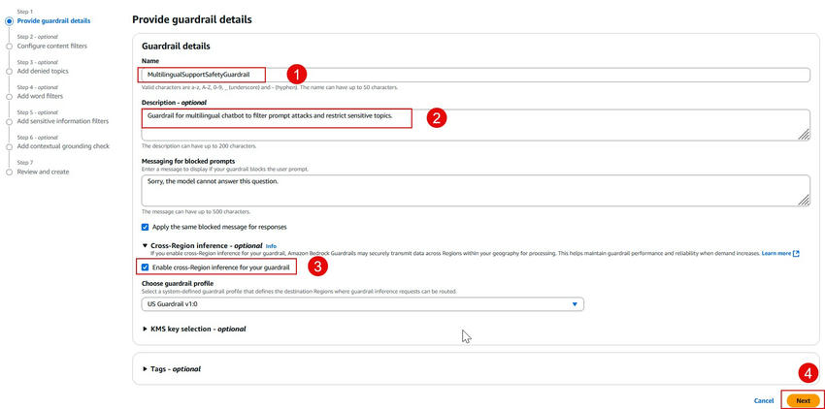825x409 pixels.
Task: Toggle Apply the same blocked message checkbox
Action: pyautogui.click(x=146, y=227)
